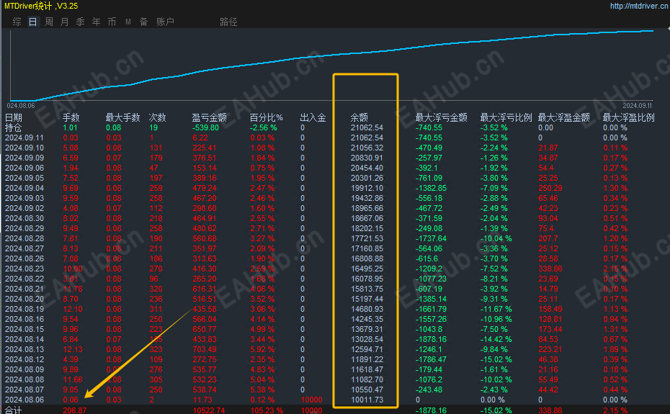Click the 703.49 profit amount
670x414 pixels.
(205, 349)
